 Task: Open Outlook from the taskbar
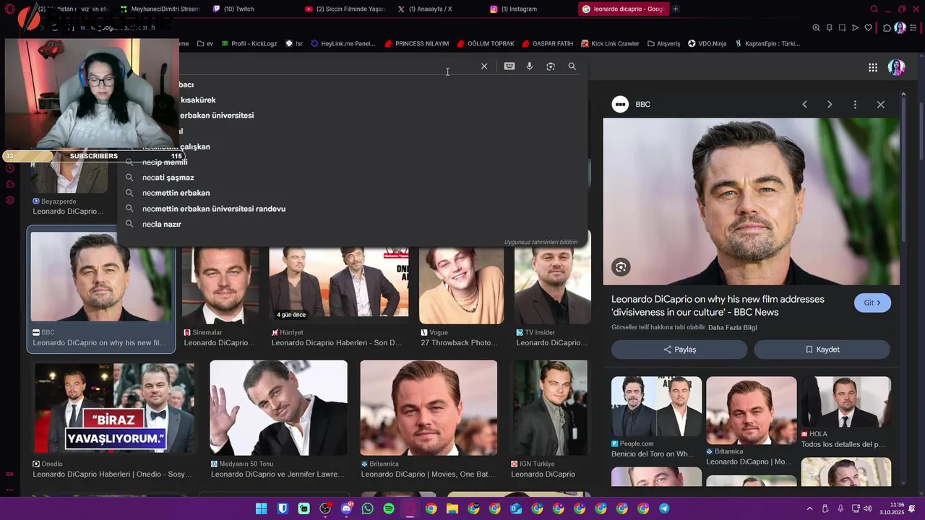[x=516, y=508]
